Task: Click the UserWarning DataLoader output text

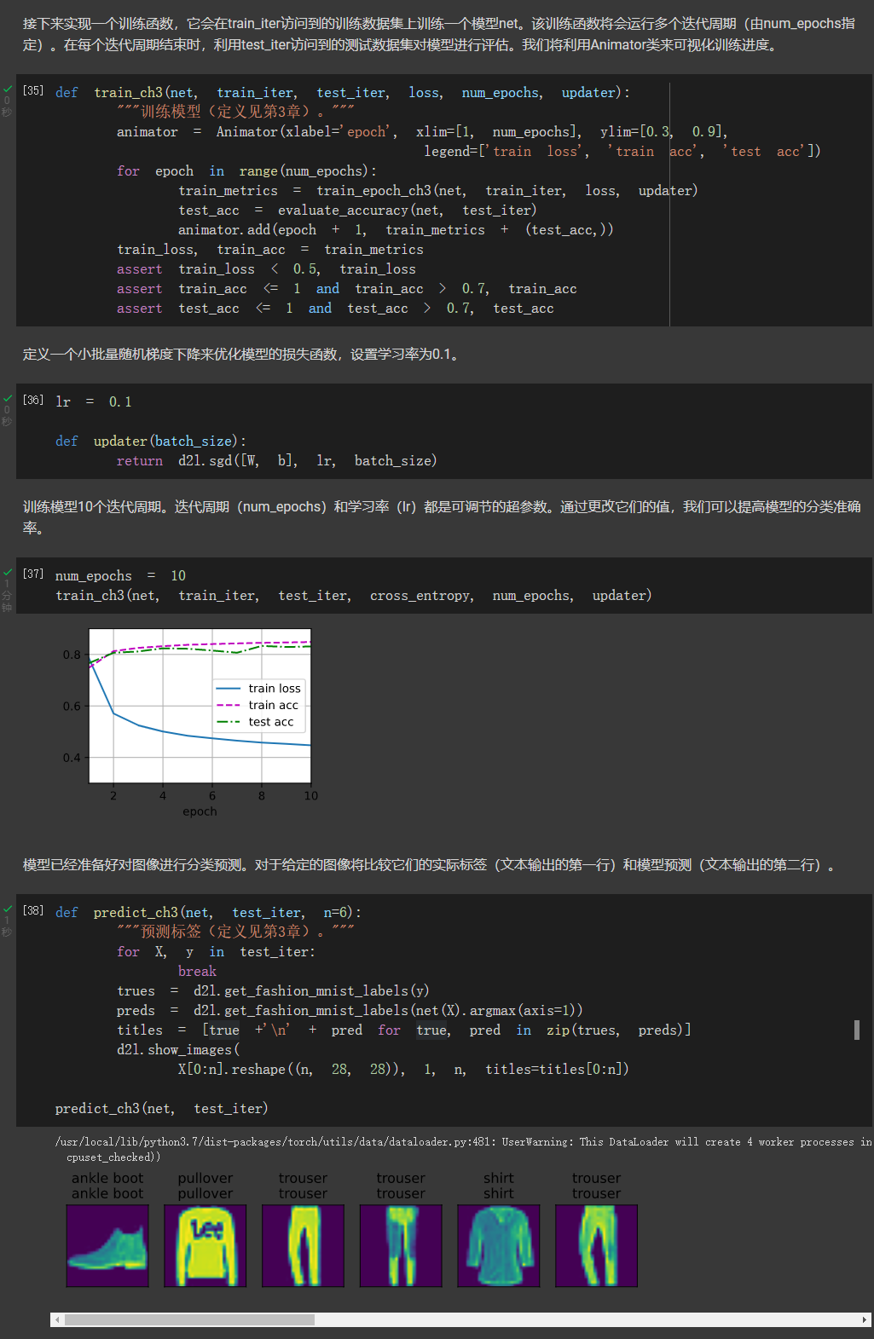Action: [463, 1141]
